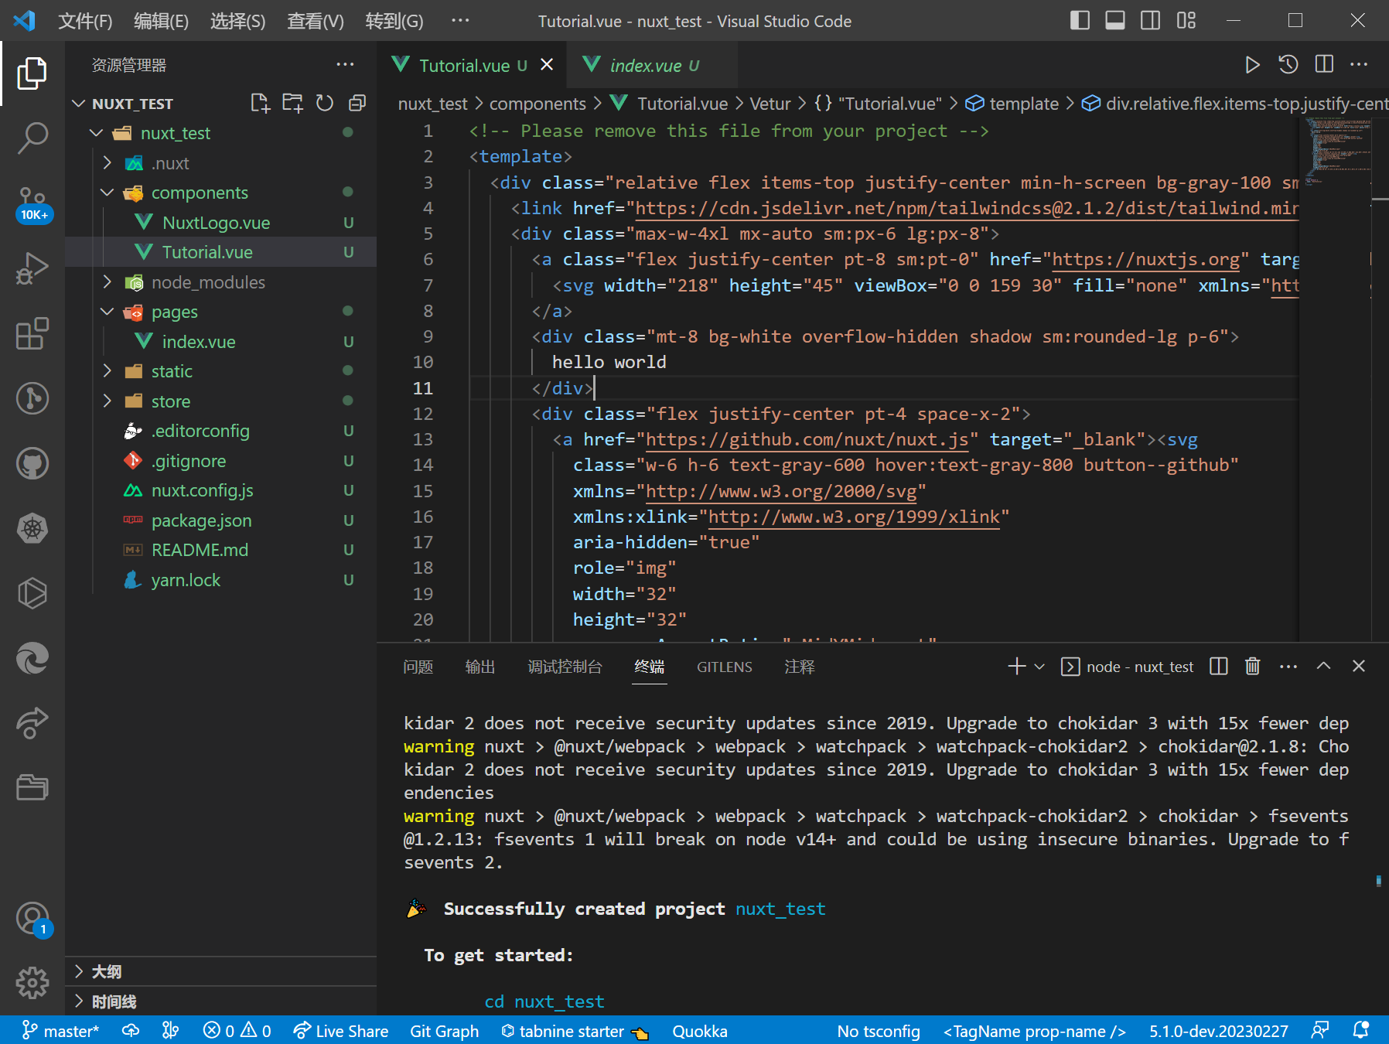This screenshot has height=1044, width=1389.
Task: Open the Kubernetes helm wheel icon
Action: pos(32,528)
